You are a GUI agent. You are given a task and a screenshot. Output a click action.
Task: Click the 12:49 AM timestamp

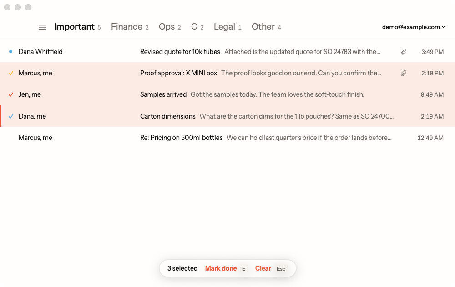[430, 138]
